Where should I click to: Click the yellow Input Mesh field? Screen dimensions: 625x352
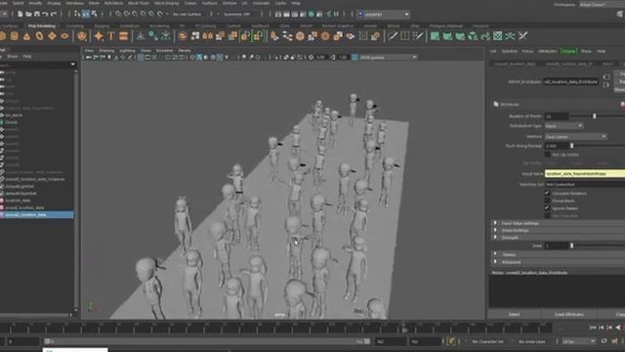(x=584, y=174)
